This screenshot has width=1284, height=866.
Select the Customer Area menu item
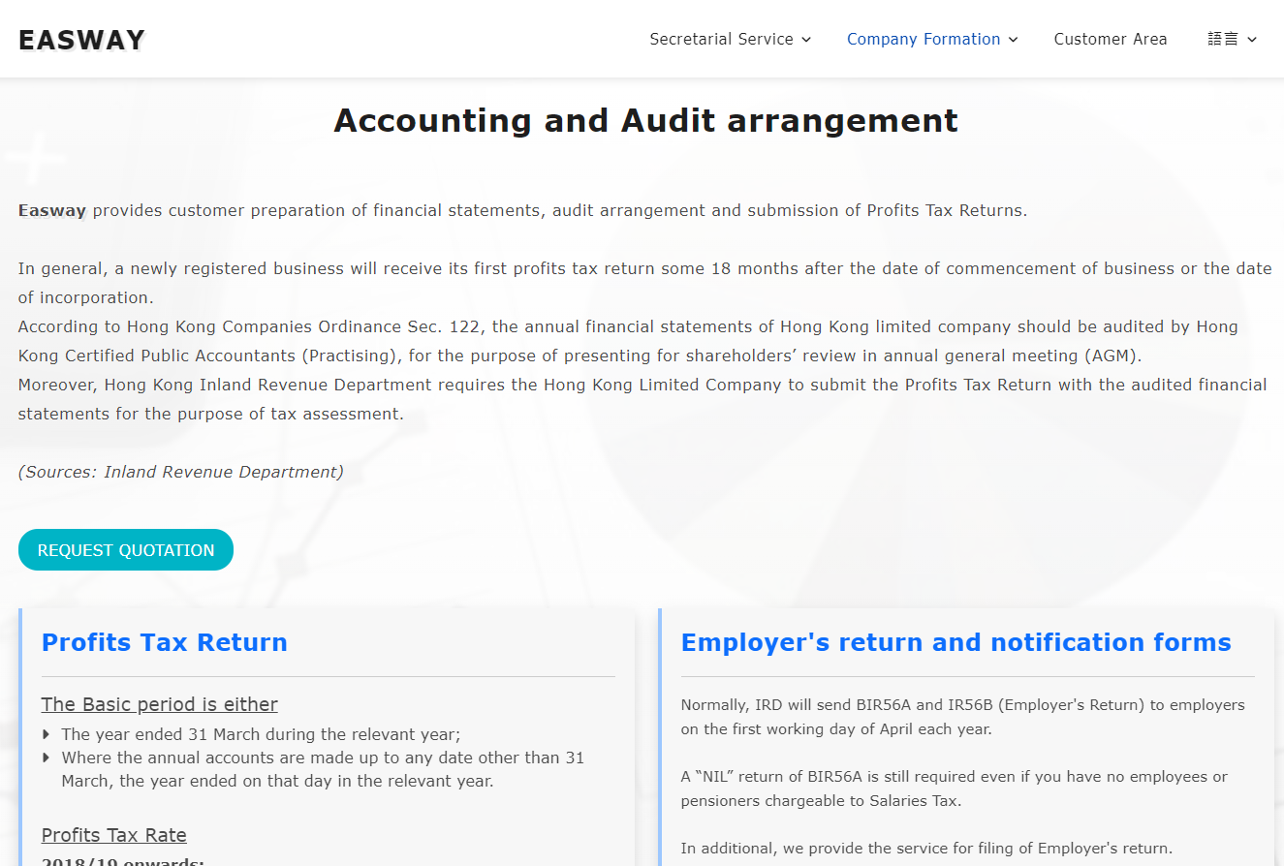[1111, 39]
